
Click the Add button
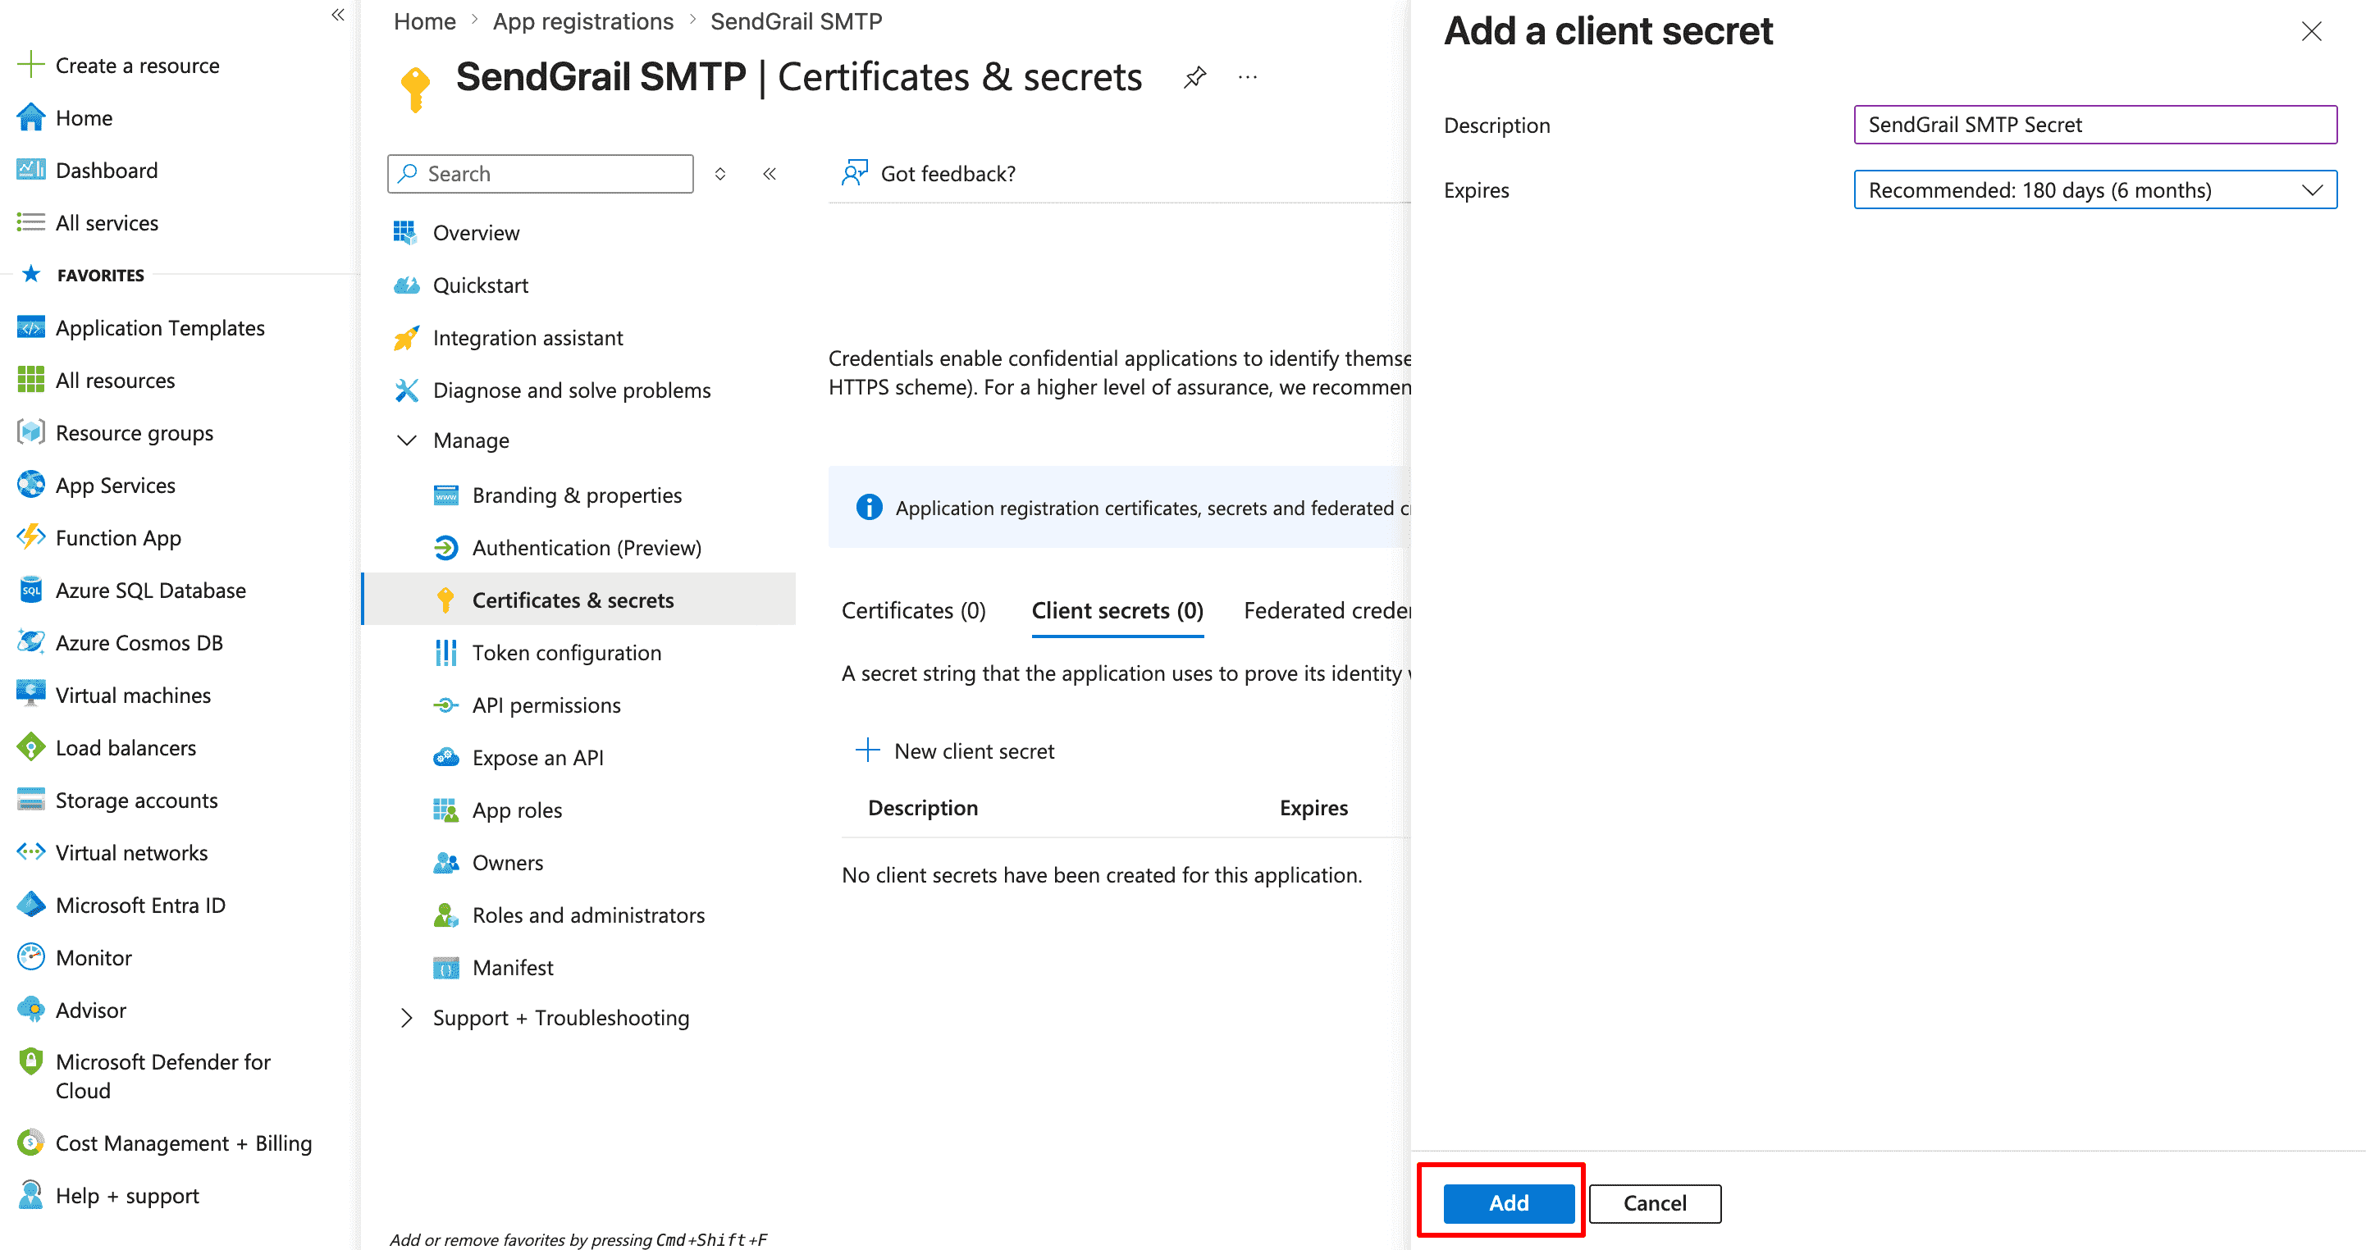[1509, 1203]
